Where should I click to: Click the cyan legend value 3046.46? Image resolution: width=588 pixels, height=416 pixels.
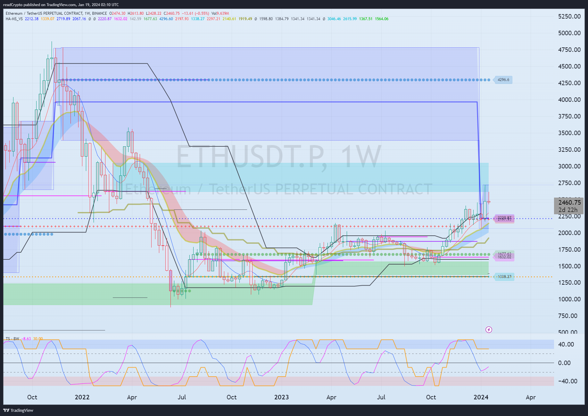tap(334, 19)
